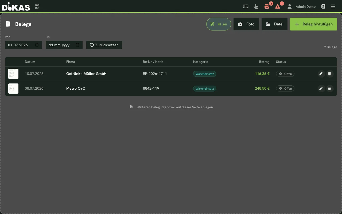This screenshot has width=342, height=214.
Task: Click the DiKAS logo
Action: pos(16,6)
